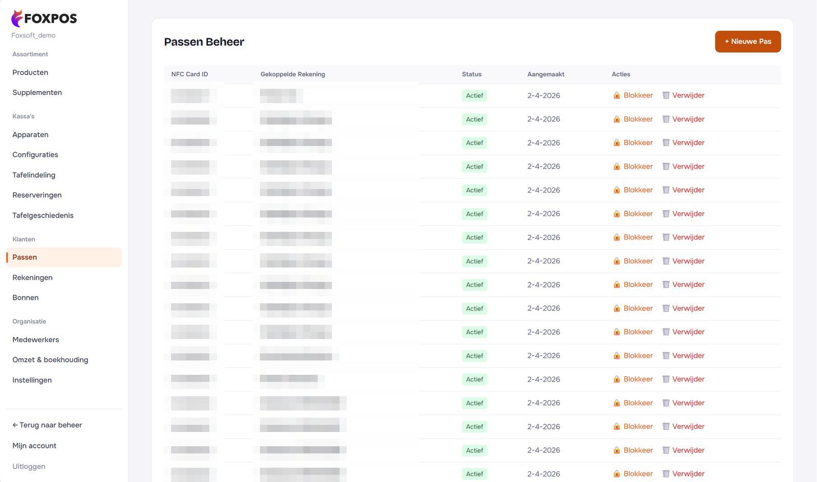Click the Passen Beheer heading
This screenshot has height=482, width=817.
pos(204,42)
